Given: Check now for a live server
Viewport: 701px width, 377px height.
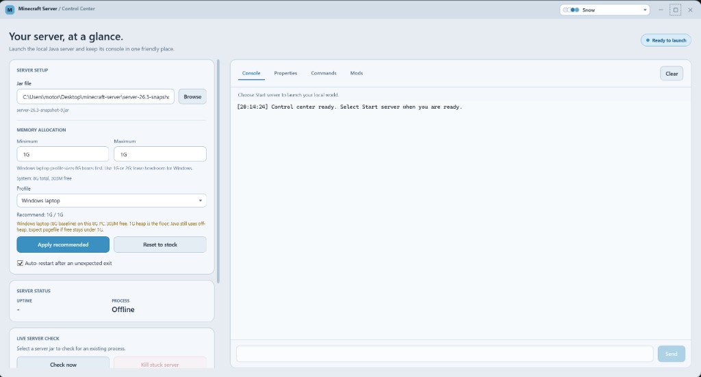Looking at the screenshot, I should pyautogui.click(x=63, y=364).
